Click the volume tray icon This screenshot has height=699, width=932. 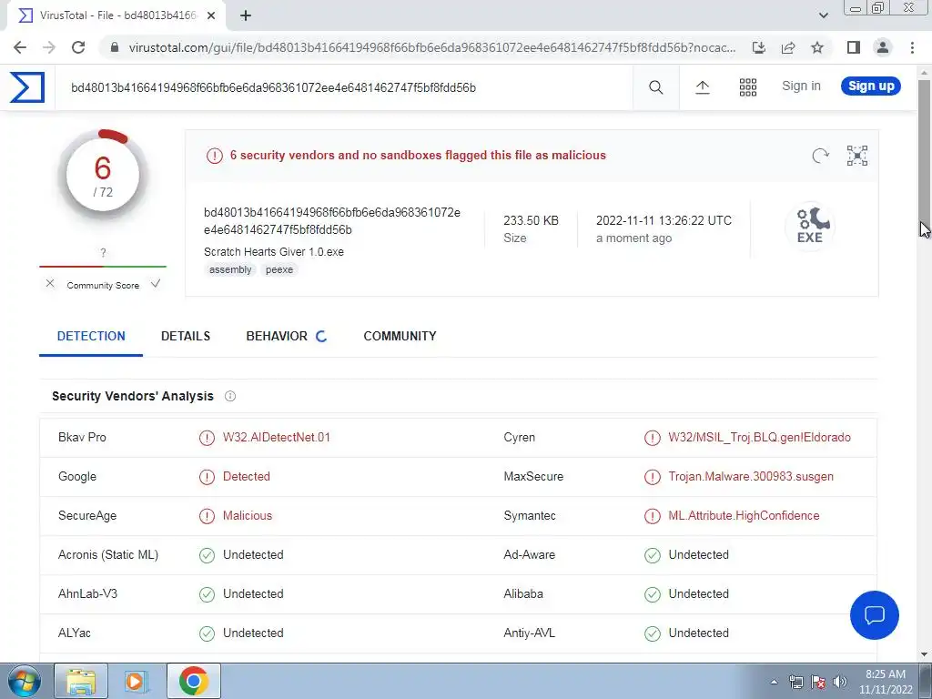[x=840, y=682]
